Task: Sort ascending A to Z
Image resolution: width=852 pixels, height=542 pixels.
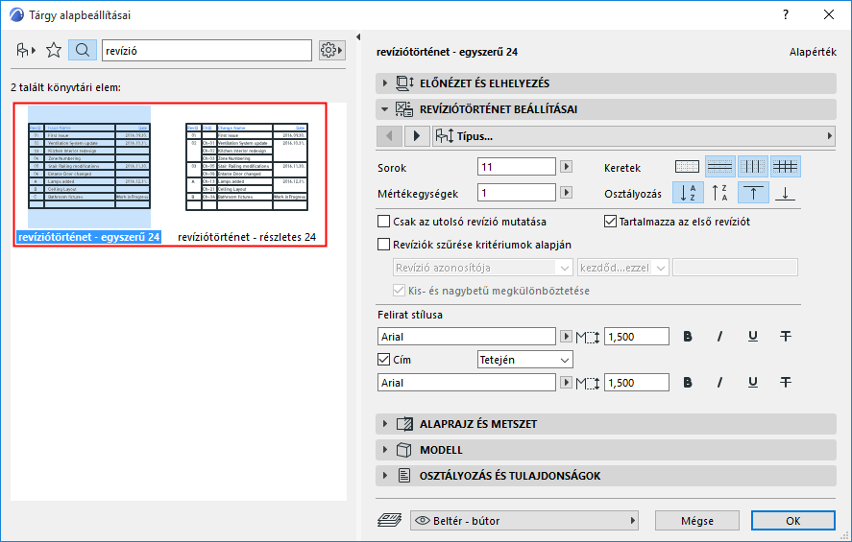Action: 688,193
